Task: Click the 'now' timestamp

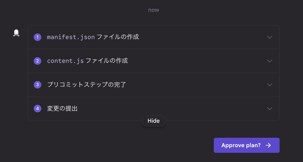Action: pyautogui.click(x=154, y=10)
